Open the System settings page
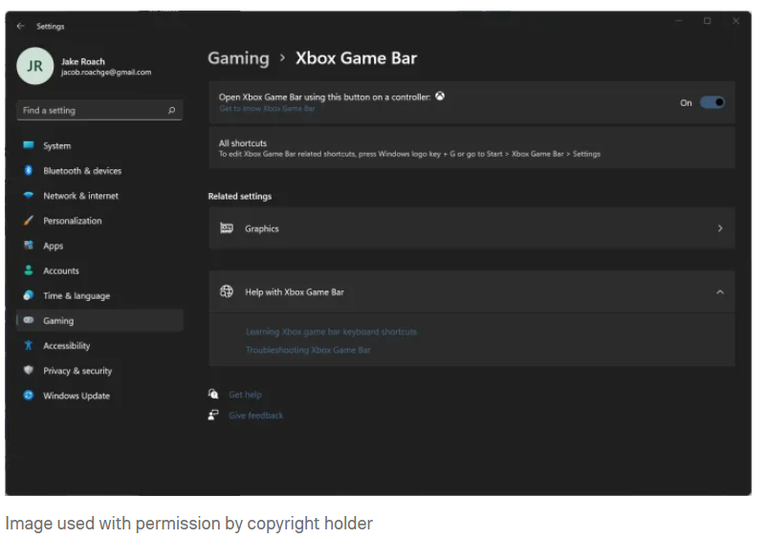The height and width of the screenshot is (538, 767). tap(99, 145)
